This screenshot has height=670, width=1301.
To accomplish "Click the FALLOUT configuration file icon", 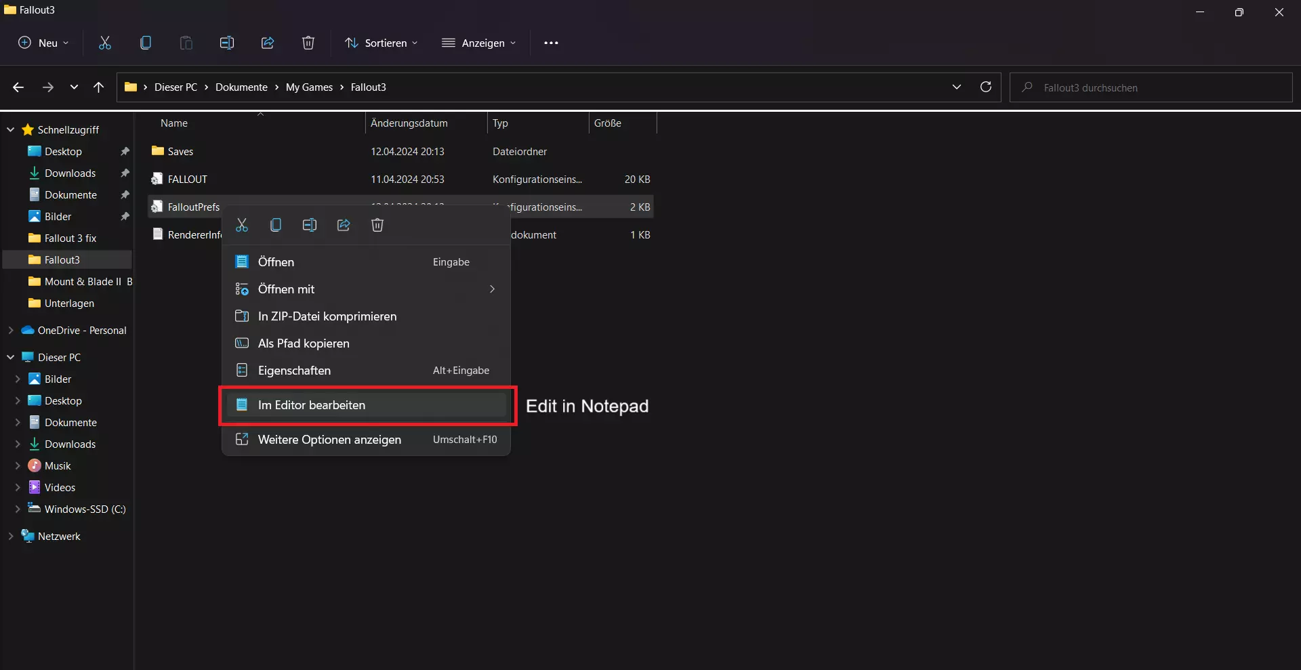I will (157, 179).
